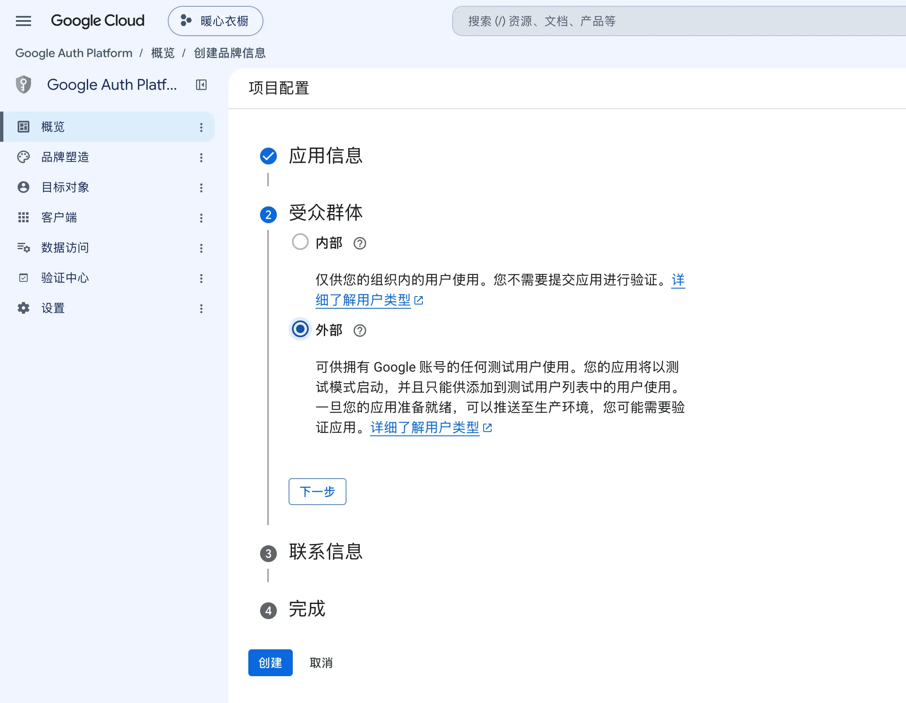Go to the Google Auth Platform breadcrumb
This screenshot has width=906, height=703.
[x=74, y=53]
